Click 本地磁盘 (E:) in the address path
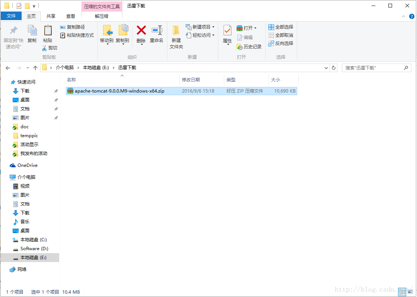417x297 pixels. tap(96, 68)
